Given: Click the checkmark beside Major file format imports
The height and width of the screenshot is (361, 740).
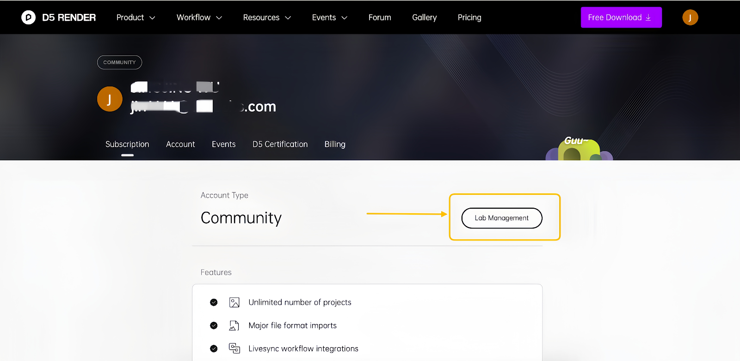Looking at the screenshot, I should click(x=214, y=325).
